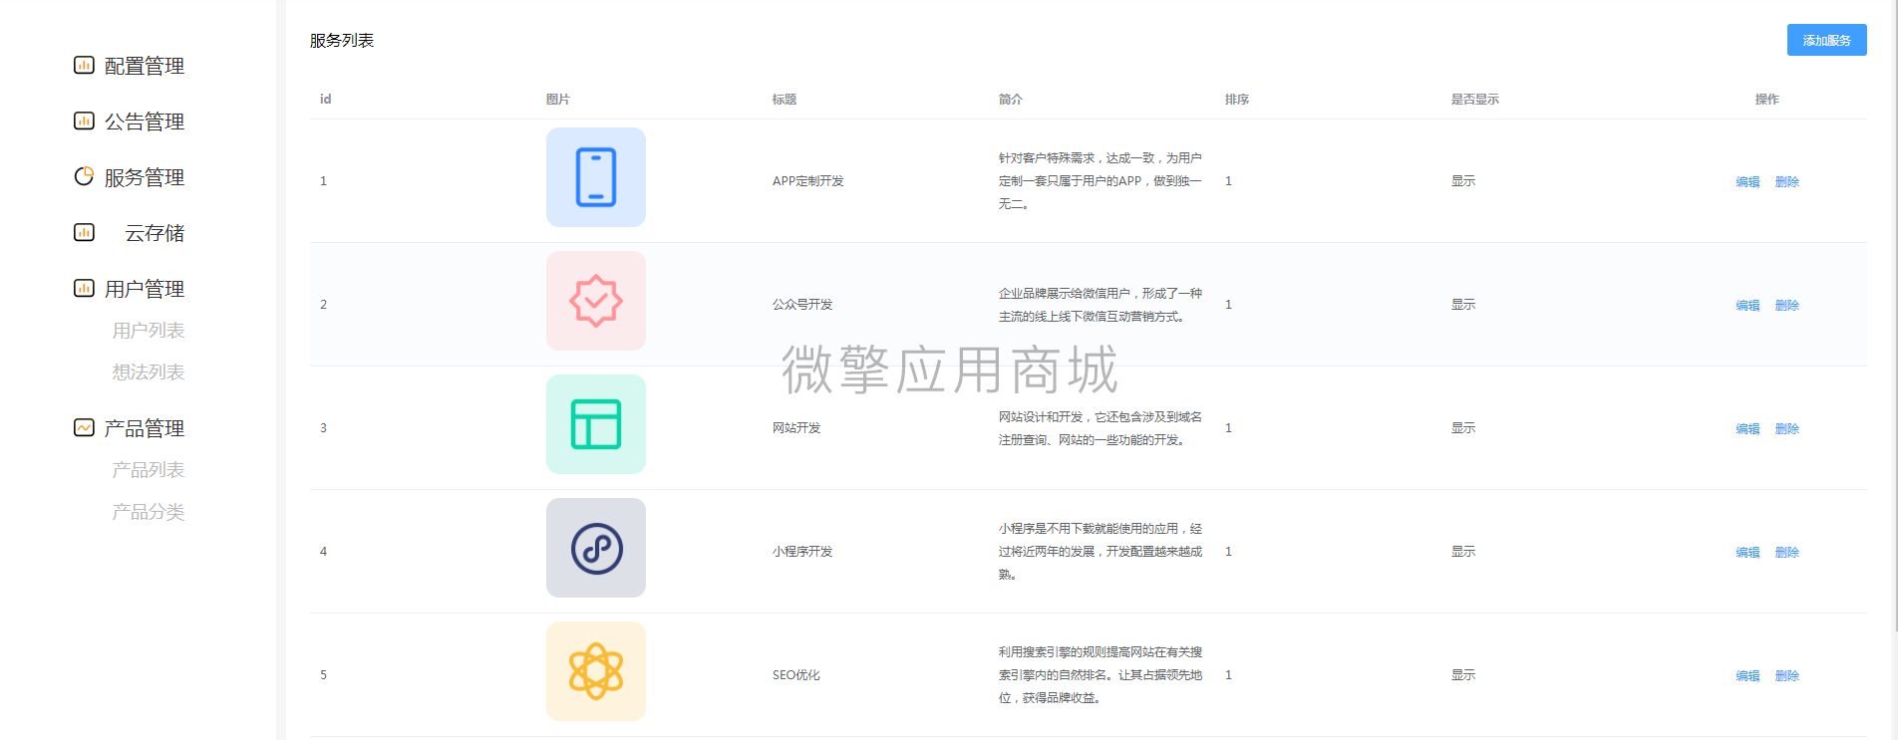This screenshot has width=1898, height=740.
Task: Click the 图片 column header
Action: point(558,99)
